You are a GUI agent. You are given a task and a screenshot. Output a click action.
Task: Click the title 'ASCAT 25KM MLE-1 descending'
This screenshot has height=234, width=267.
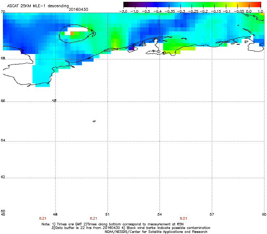[x=38, y=6]
